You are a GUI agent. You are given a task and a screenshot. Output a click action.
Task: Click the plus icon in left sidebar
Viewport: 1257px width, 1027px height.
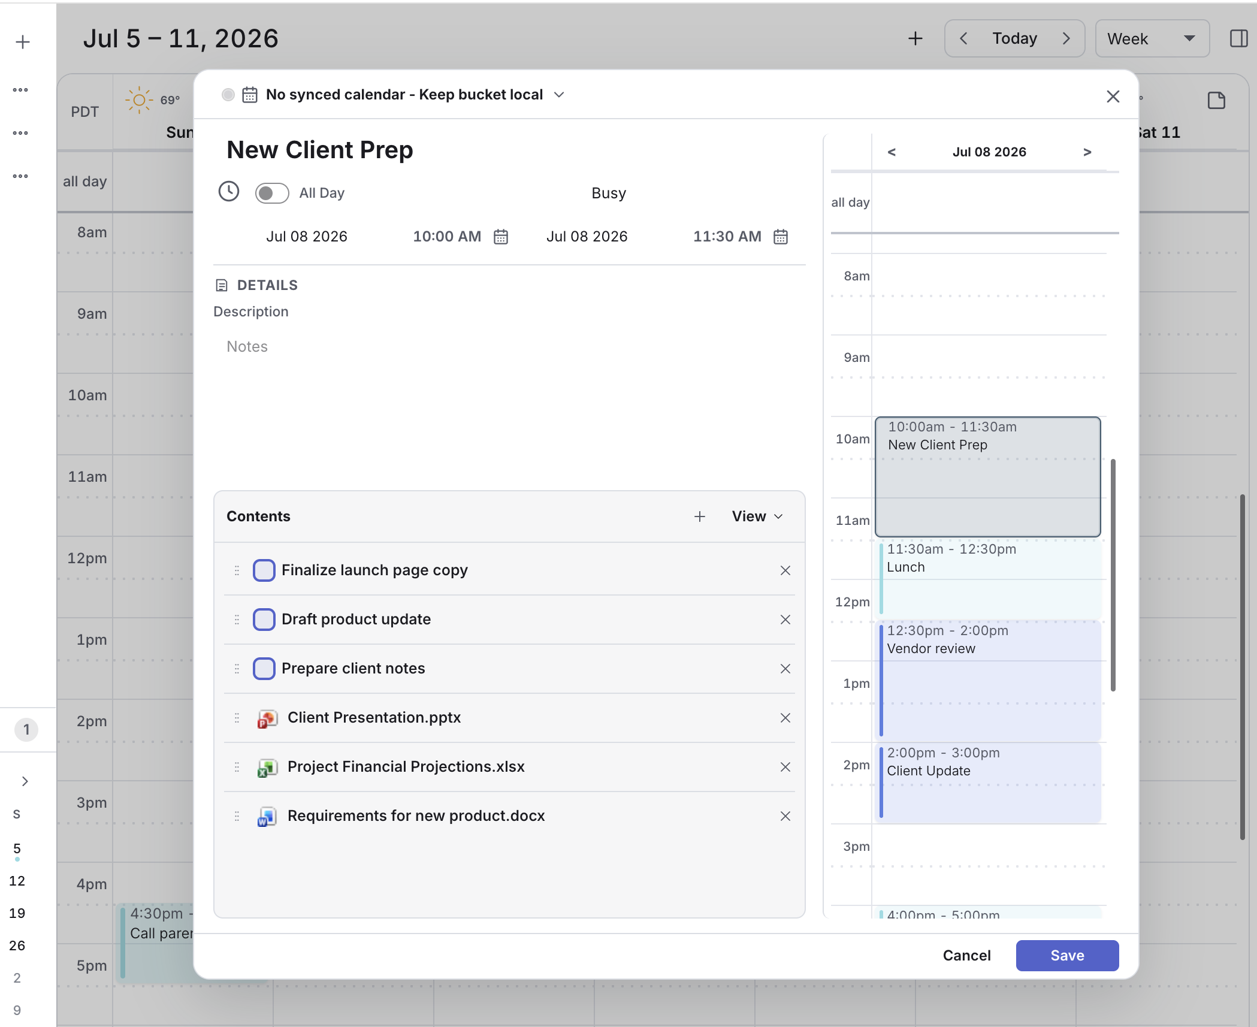click(x=23, y=42)
